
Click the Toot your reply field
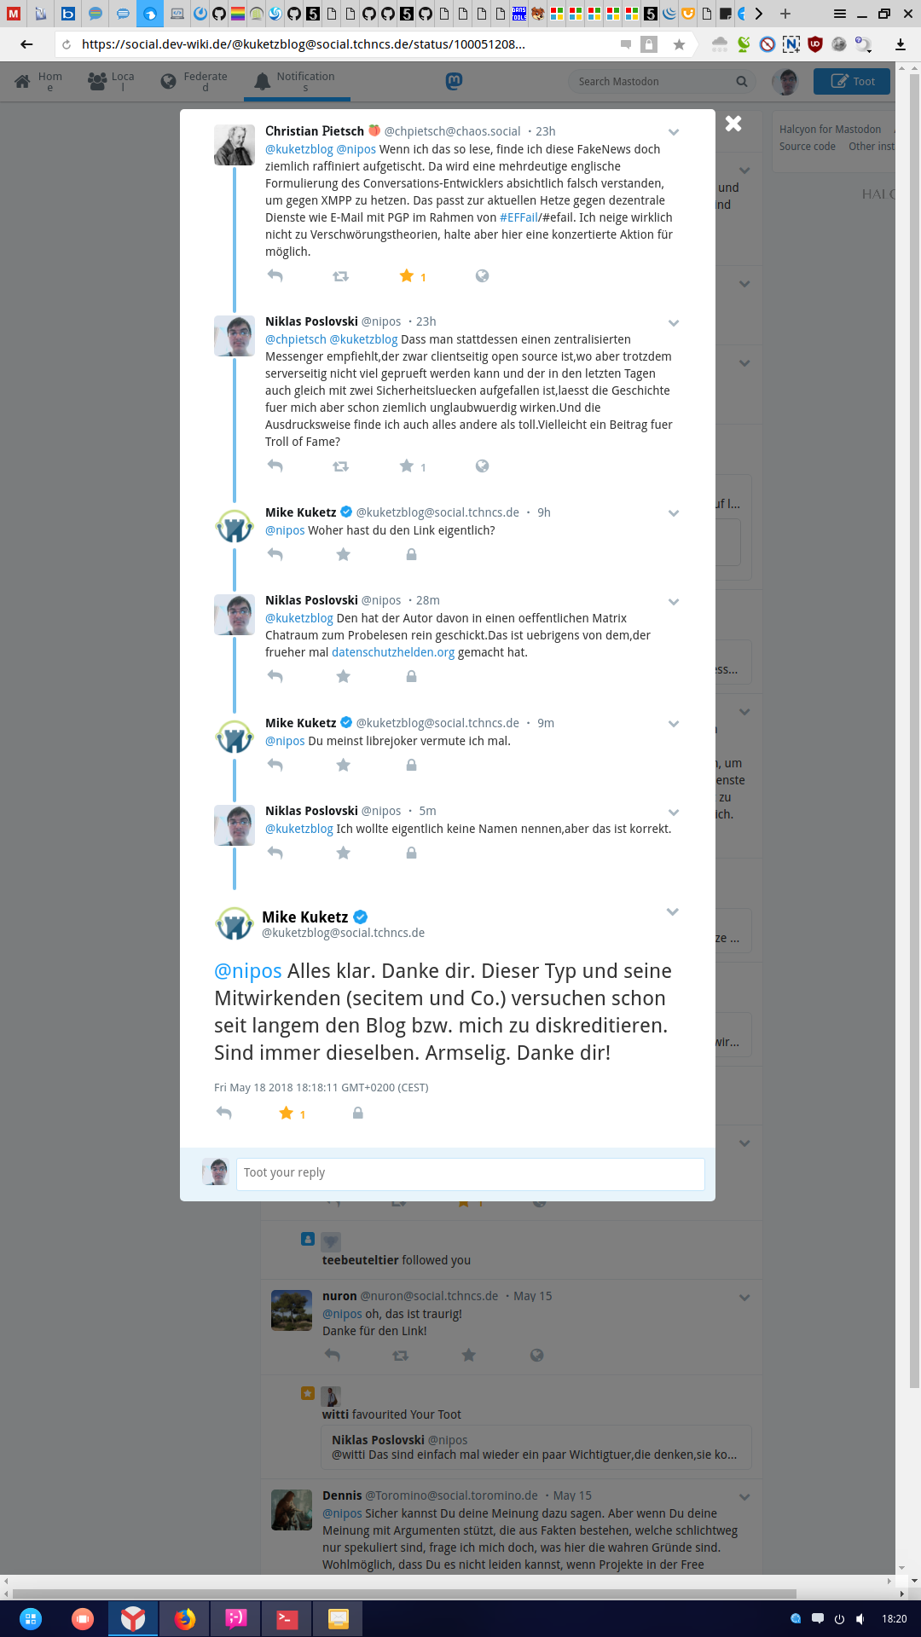pos(470,1173)
